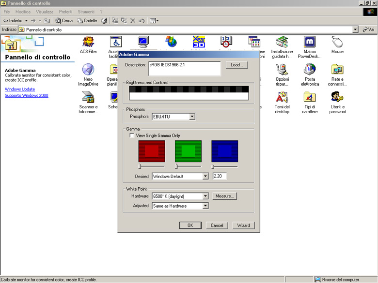Open the ? help menu

[x=101, y=12]
